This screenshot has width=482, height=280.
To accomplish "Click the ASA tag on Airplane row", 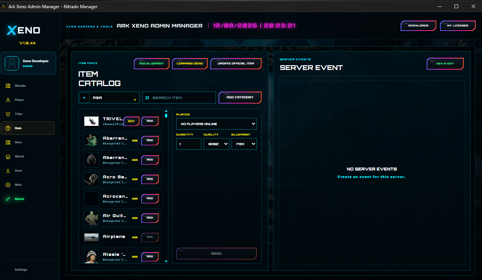I will point(135,238).
